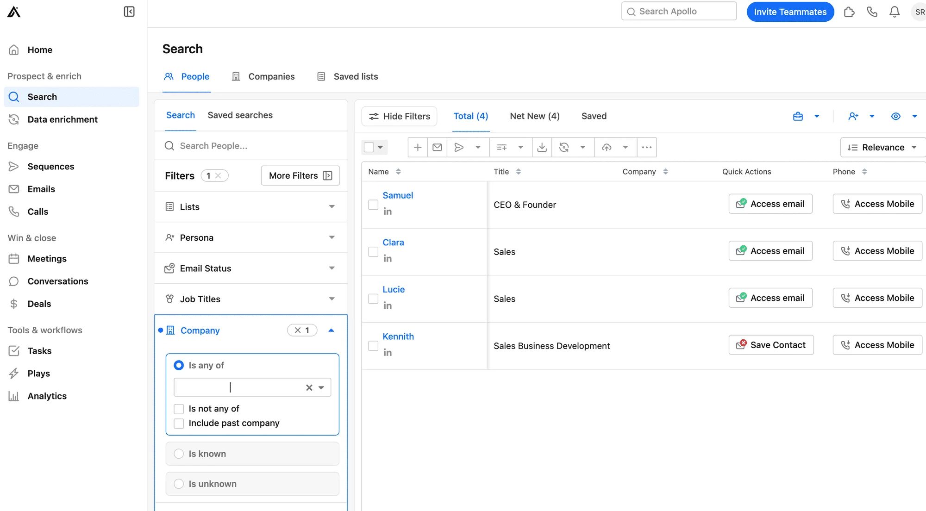Image resolution: width=926 pixels, height=511 pixels.
Task: Click the Hide Filters button
Action: (x=399, y=116)
